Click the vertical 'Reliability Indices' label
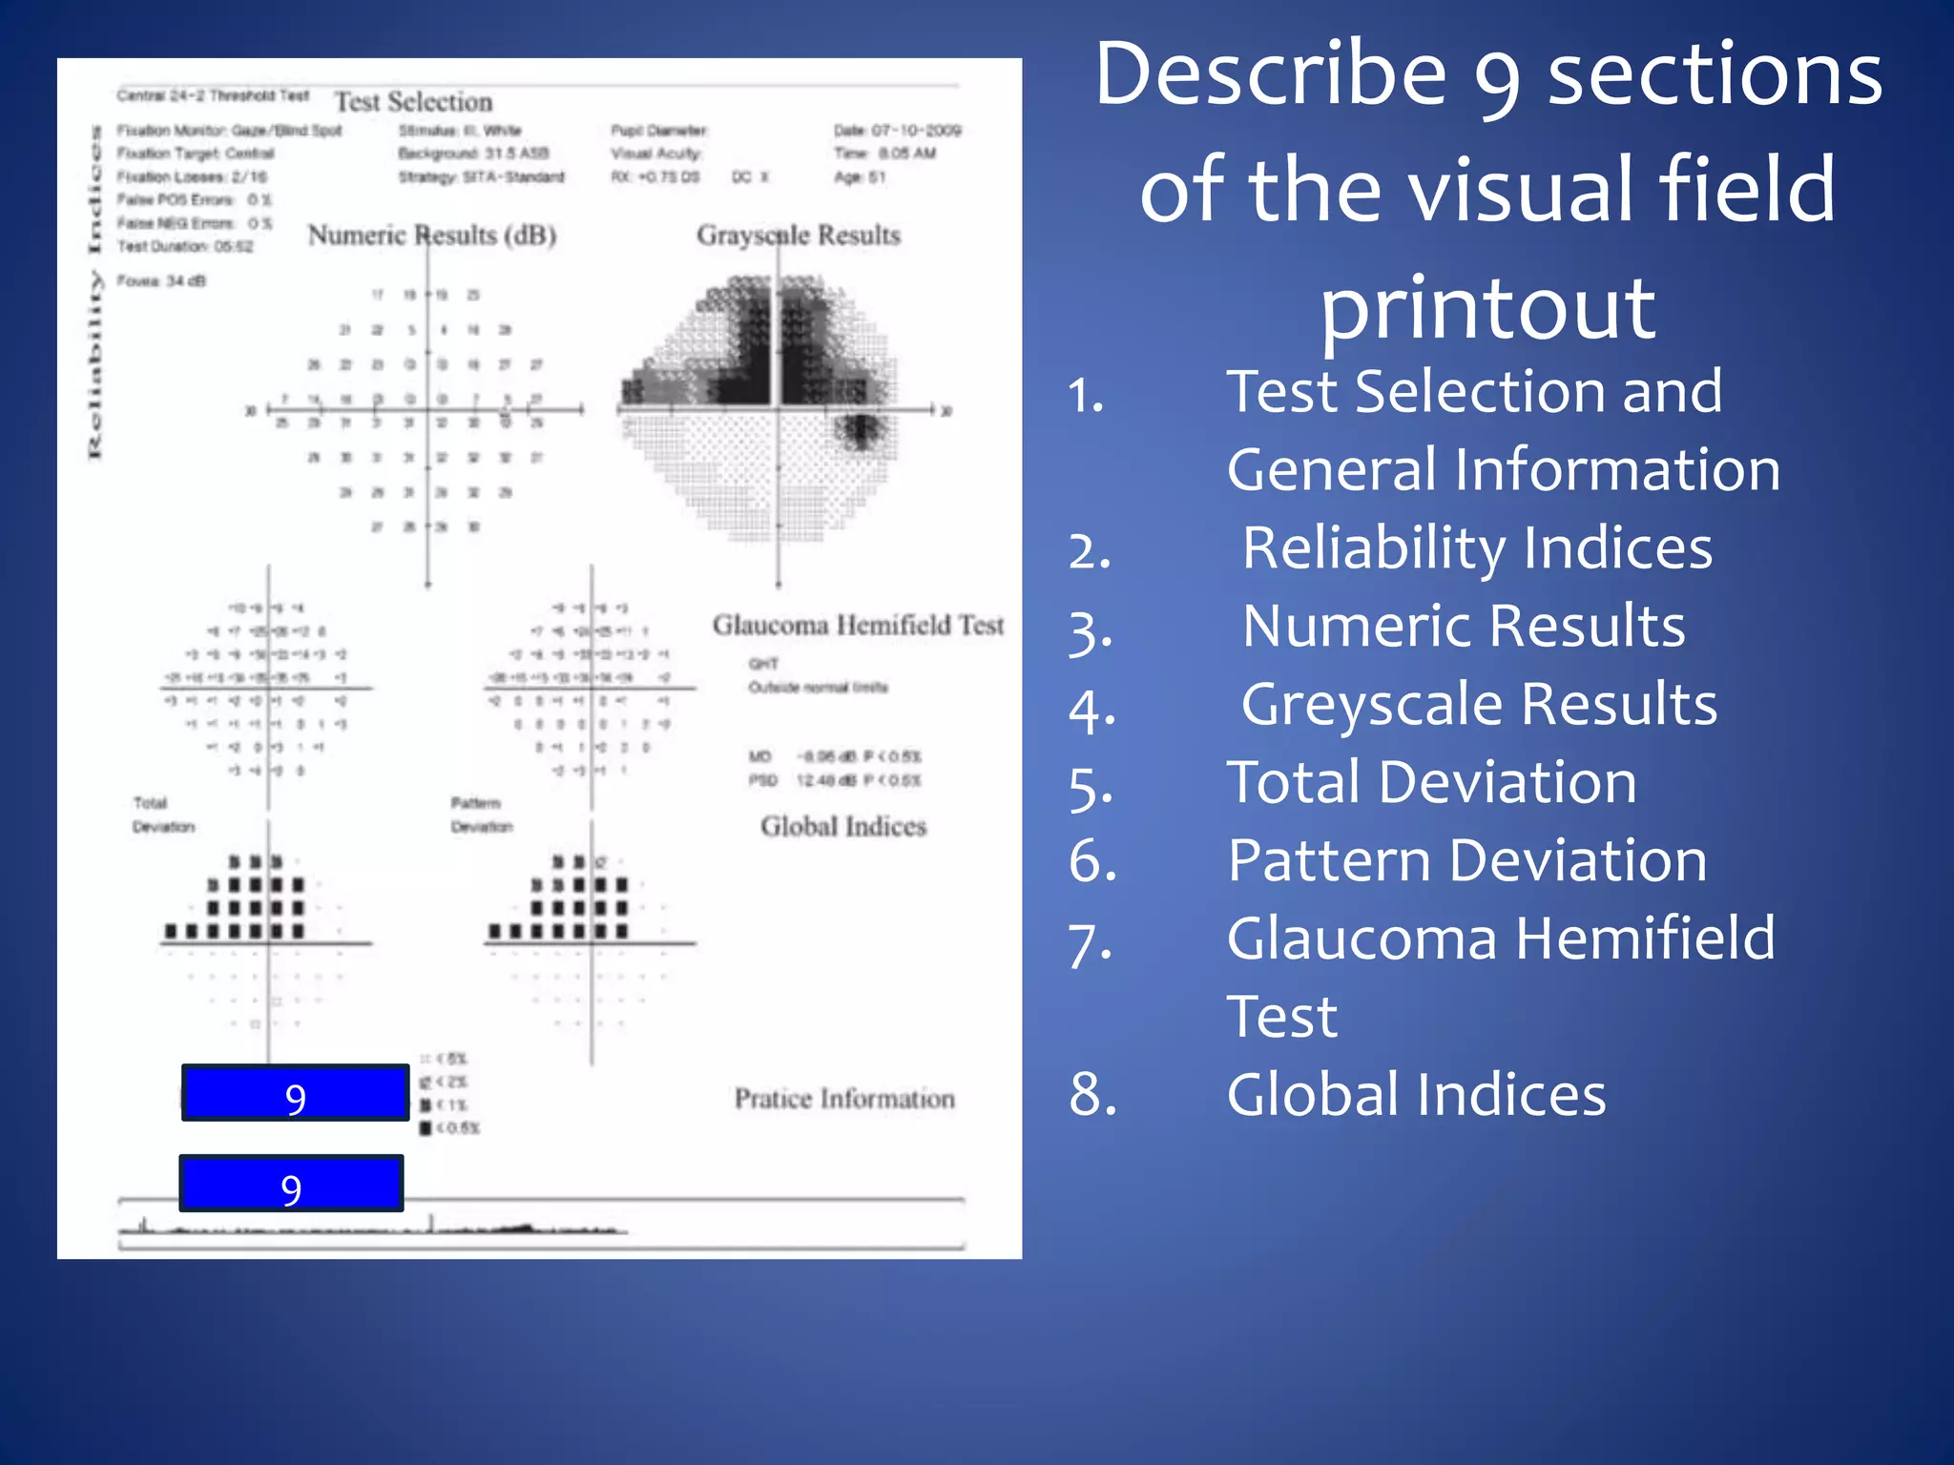This screenshot has height=1465, width=1954. click(x=94, y=292)
